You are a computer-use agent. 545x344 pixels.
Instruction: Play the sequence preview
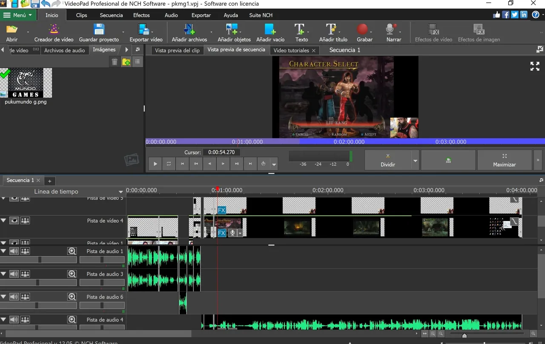click(155, 163)
